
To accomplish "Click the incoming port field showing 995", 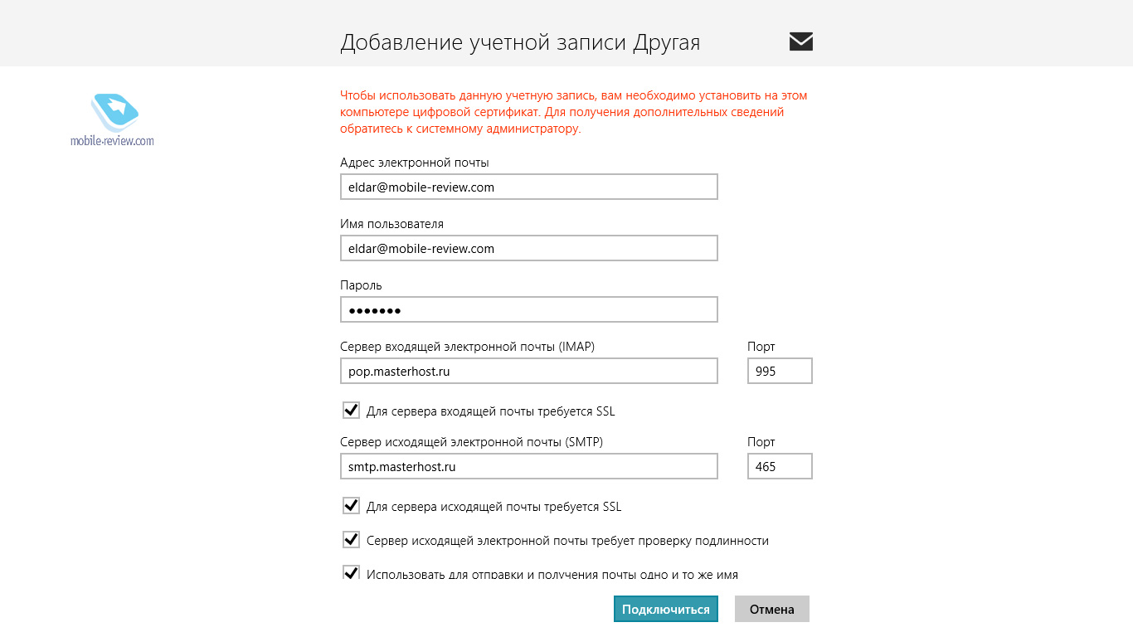I will (x=779, y=371).
